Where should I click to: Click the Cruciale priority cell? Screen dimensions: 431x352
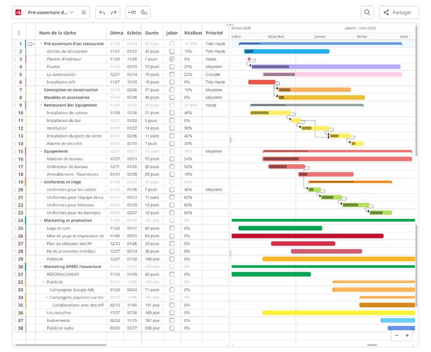click(x=213, y=75)
